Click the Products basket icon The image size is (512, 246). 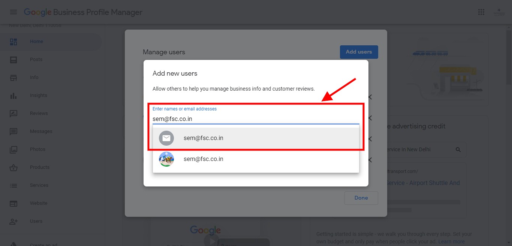(x=13, y=167)
